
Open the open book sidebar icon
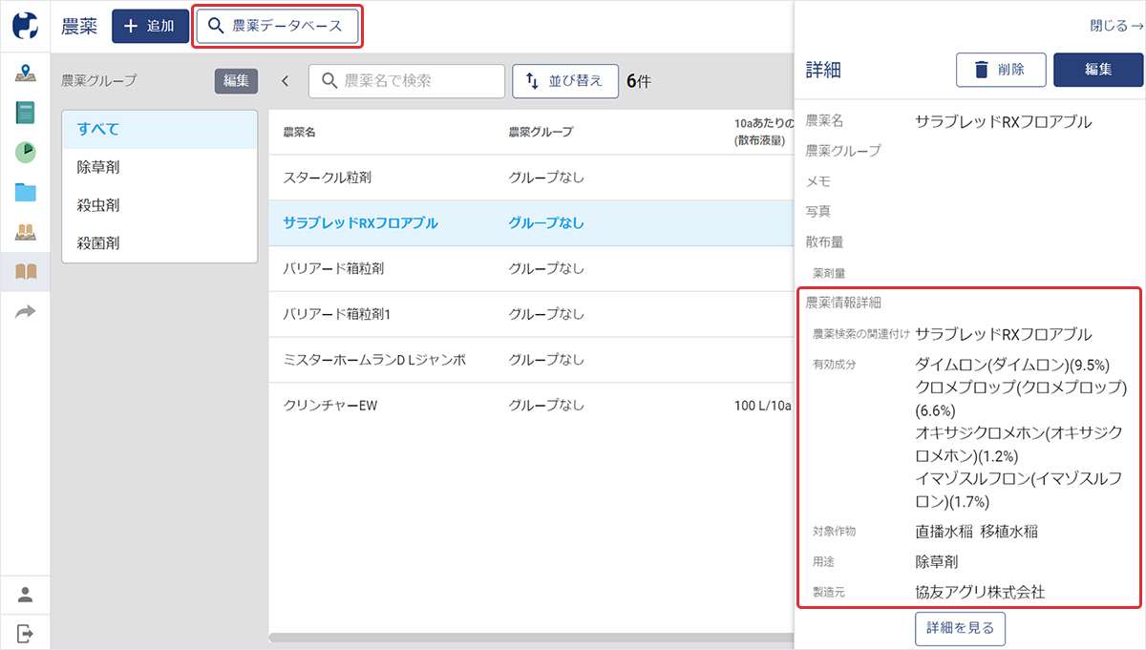[26, 271]
